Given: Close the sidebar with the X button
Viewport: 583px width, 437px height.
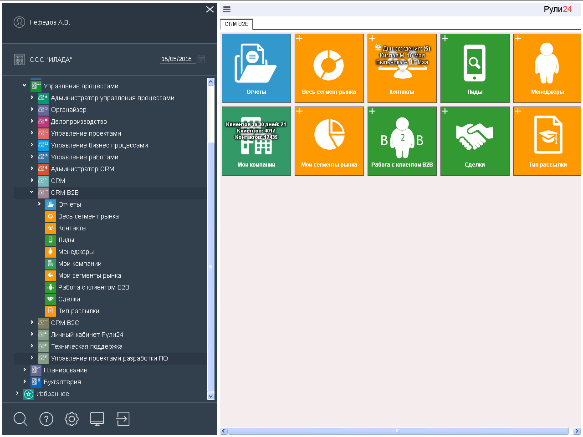Looking at the screenshot, I should [210, 9].
